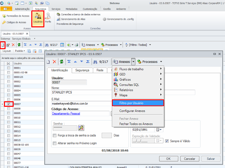This screenshot has width=225, height=168.
Task: Click the new record icon in the main toolbar
Action: (x=3, y=45)
